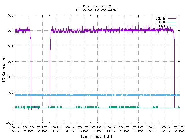Click the y-axis tick value 0.5

10,31
